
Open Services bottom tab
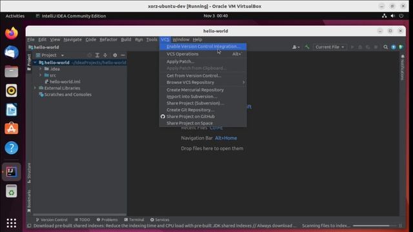click(x=159, y=220)
